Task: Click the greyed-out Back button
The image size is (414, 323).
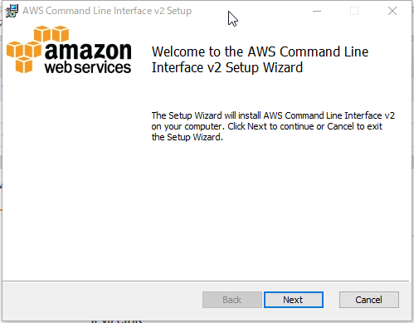Action: (232, 300)
